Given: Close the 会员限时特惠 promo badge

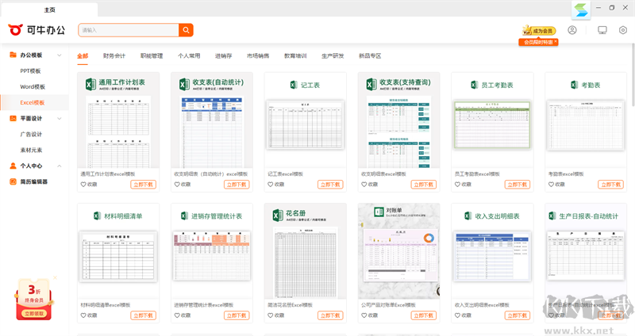Looking at the screenshot, I should [556, 42].
